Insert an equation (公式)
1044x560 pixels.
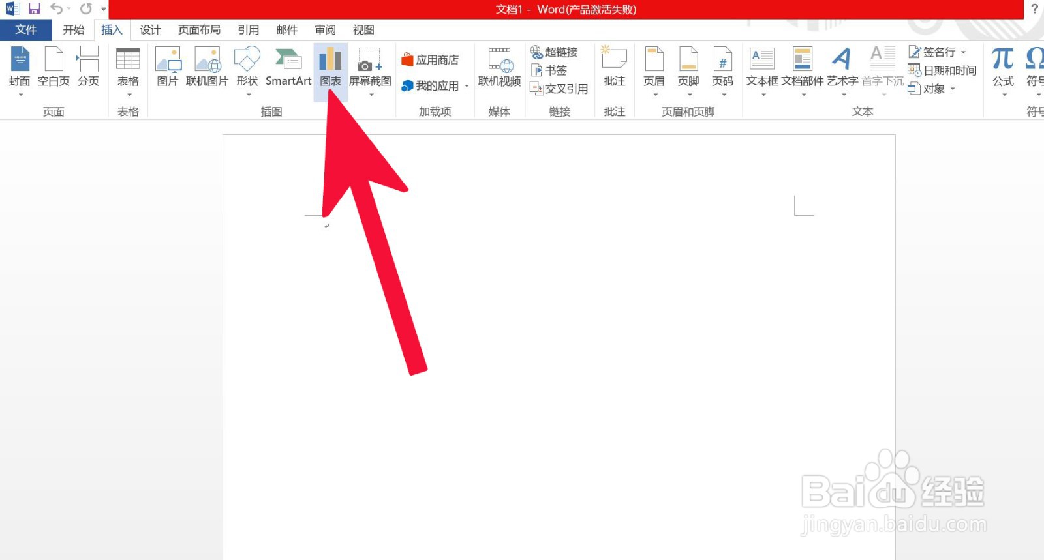point(1003,72)
